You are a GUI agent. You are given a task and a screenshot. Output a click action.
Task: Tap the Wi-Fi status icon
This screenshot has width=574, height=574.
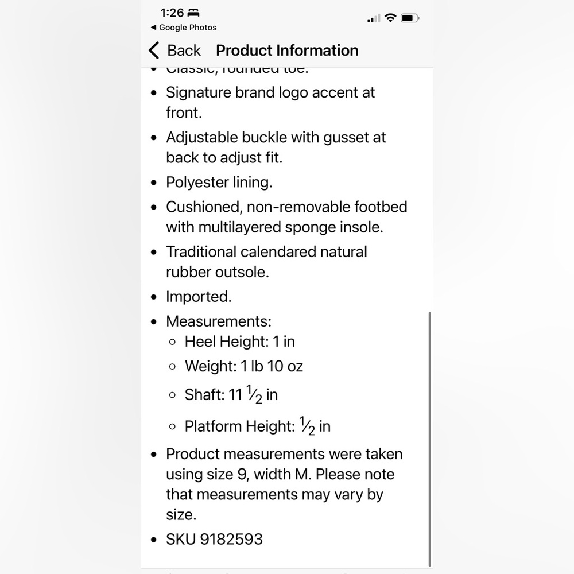[390, 18]
